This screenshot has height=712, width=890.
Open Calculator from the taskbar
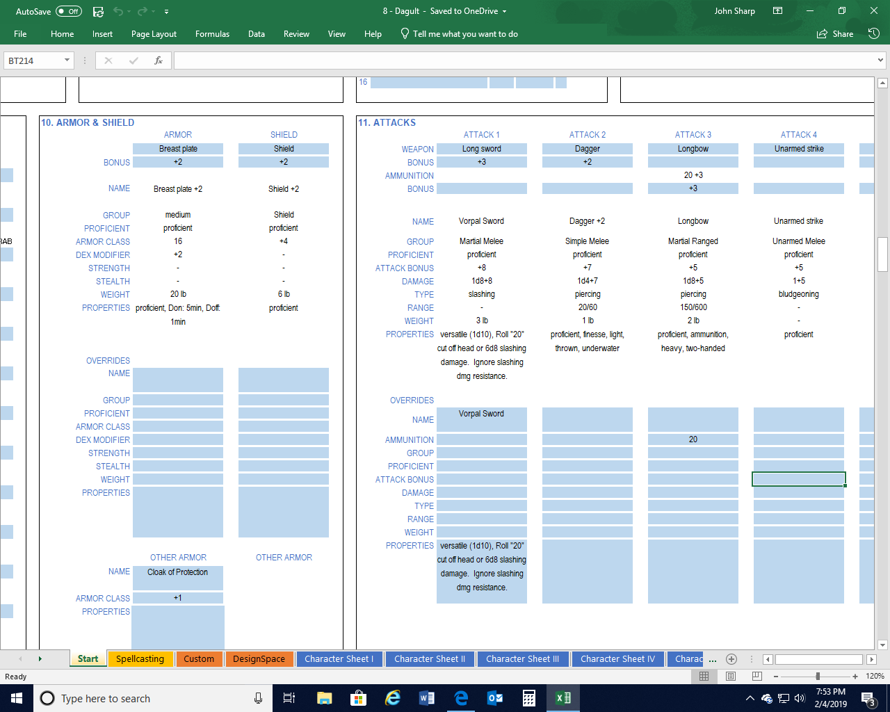pyautogui.click(x=529, y=698)
